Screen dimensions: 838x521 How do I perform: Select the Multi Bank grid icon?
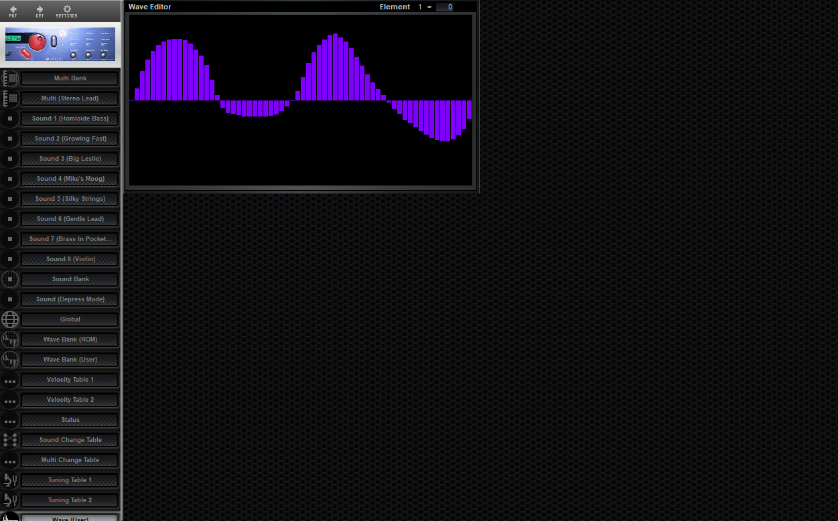click(10, 78)
